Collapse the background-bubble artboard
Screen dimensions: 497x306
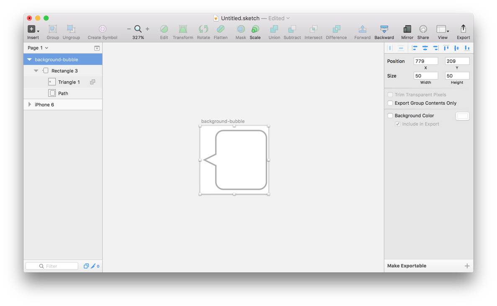pos(29,59)
